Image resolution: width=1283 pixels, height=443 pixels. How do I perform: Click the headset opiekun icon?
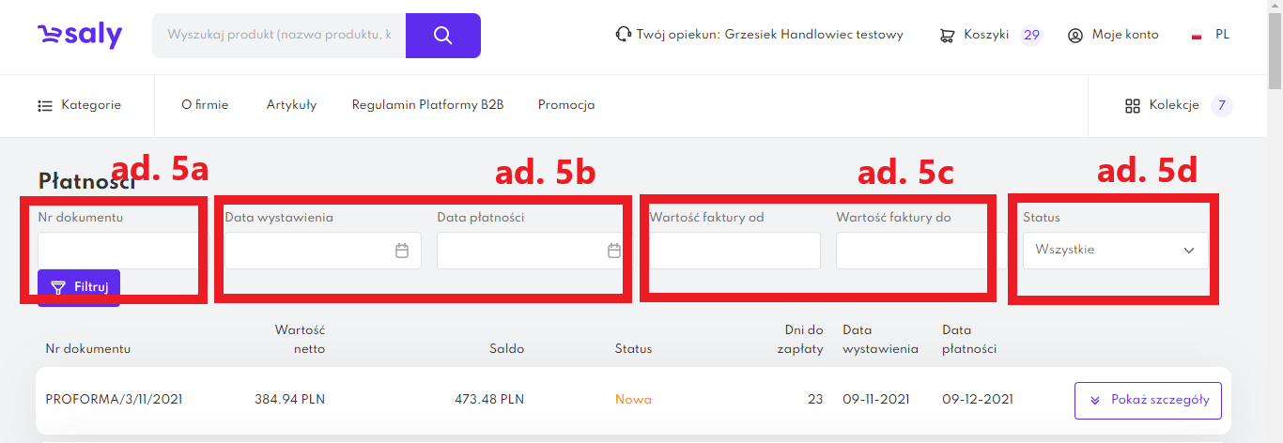point(623,35)
